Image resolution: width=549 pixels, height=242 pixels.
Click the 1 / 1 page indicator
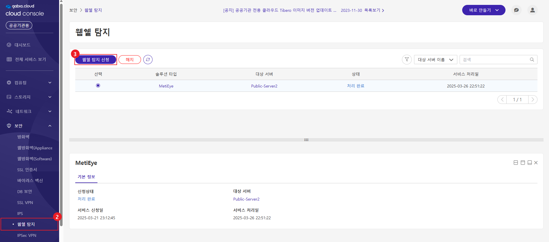[x=517, y=100]
